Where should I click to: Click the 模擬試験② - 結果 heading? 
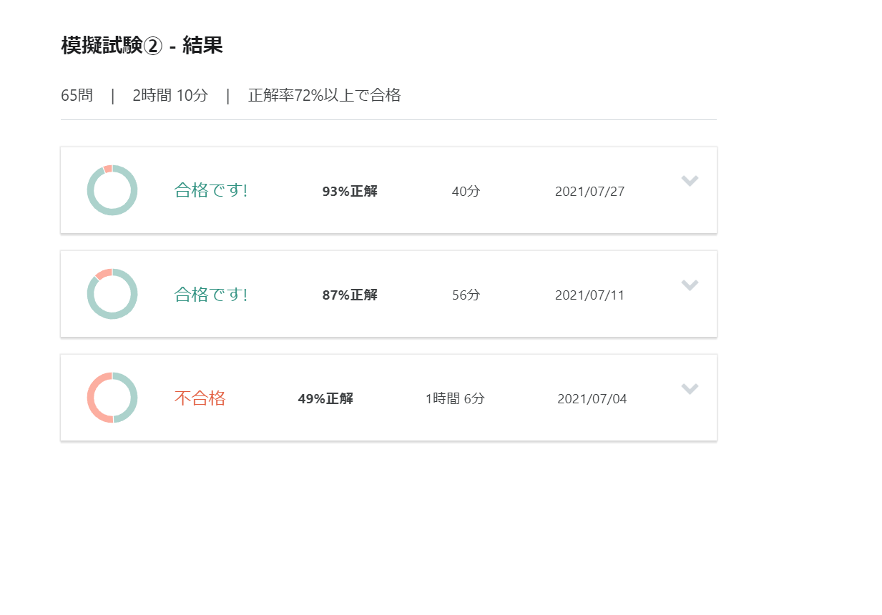click(x=142, y=46)
